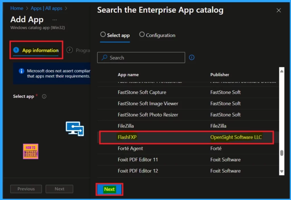Select the FileZilla app row
Viewport: 291px width, 200px height.
pos(188,126)
